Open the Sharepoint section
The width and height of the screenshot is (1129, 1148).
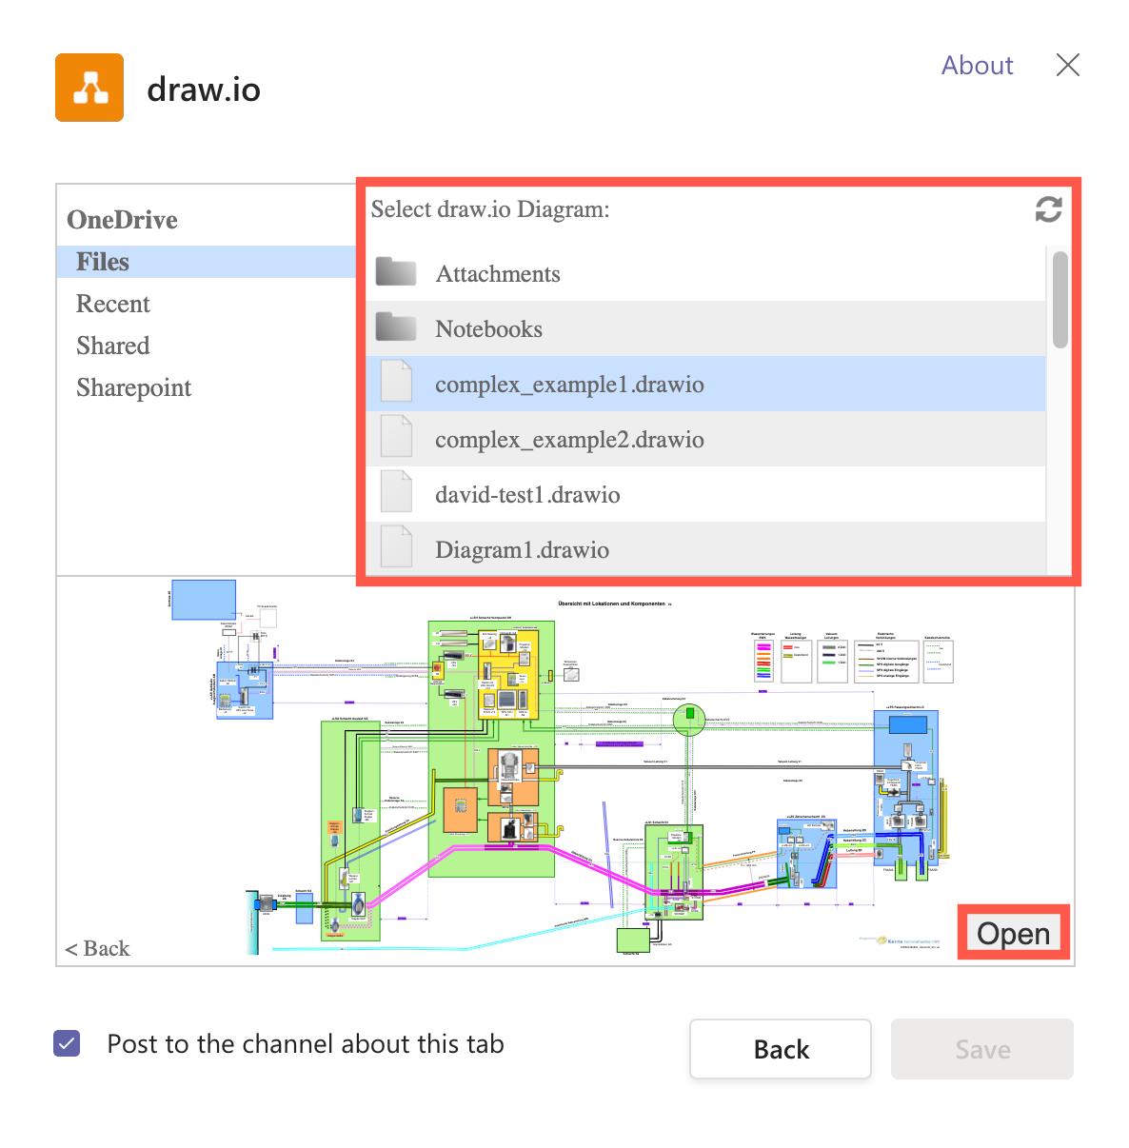[133, 387]
